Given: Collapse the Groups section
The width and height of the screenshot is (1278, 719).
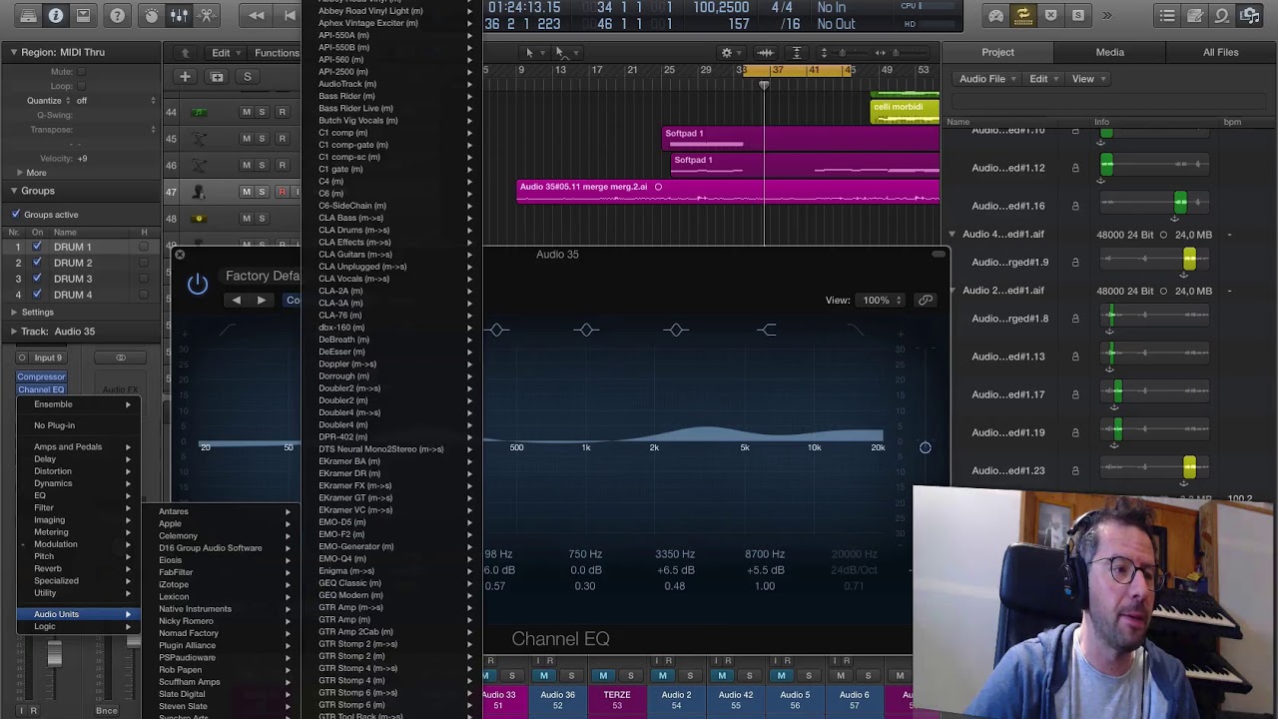Looking at the screenshot, I should (14, 191).
